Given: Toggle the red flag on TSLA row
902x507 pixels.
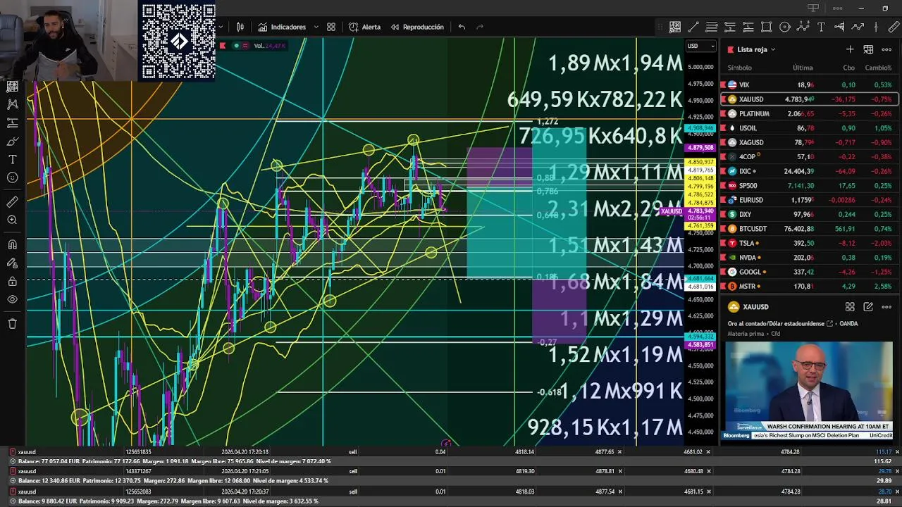Looking at the screenshot, I should [x=724, y=243].
